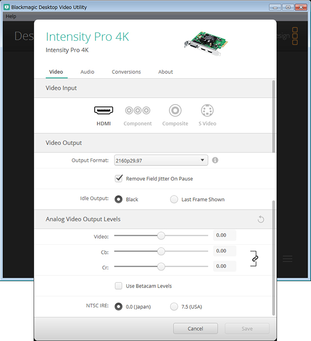
Task: Switch to the Audio tab
Action: pyautogui.click(x=87, y=72)
